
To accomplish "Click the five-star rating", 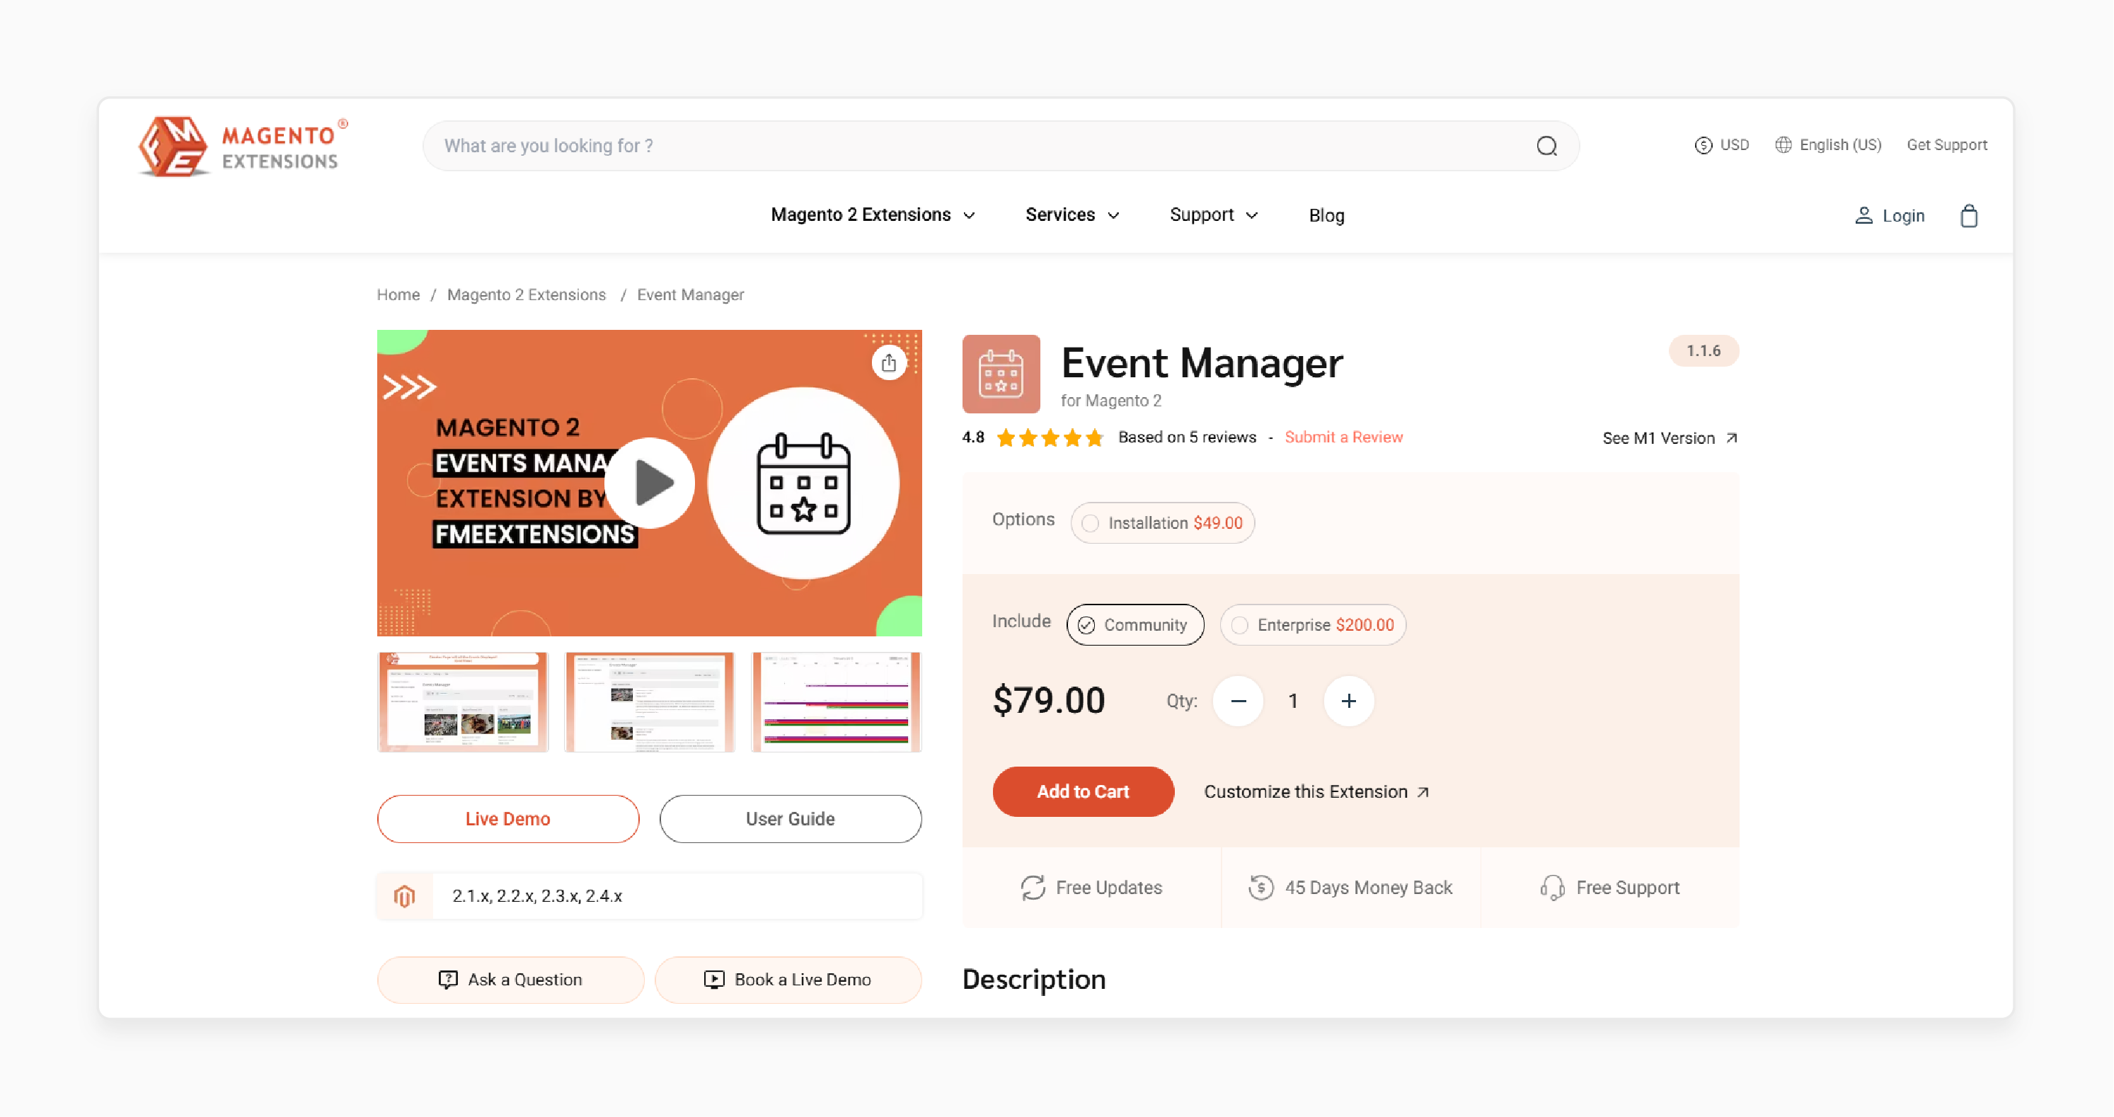I will pos(1050,437).
